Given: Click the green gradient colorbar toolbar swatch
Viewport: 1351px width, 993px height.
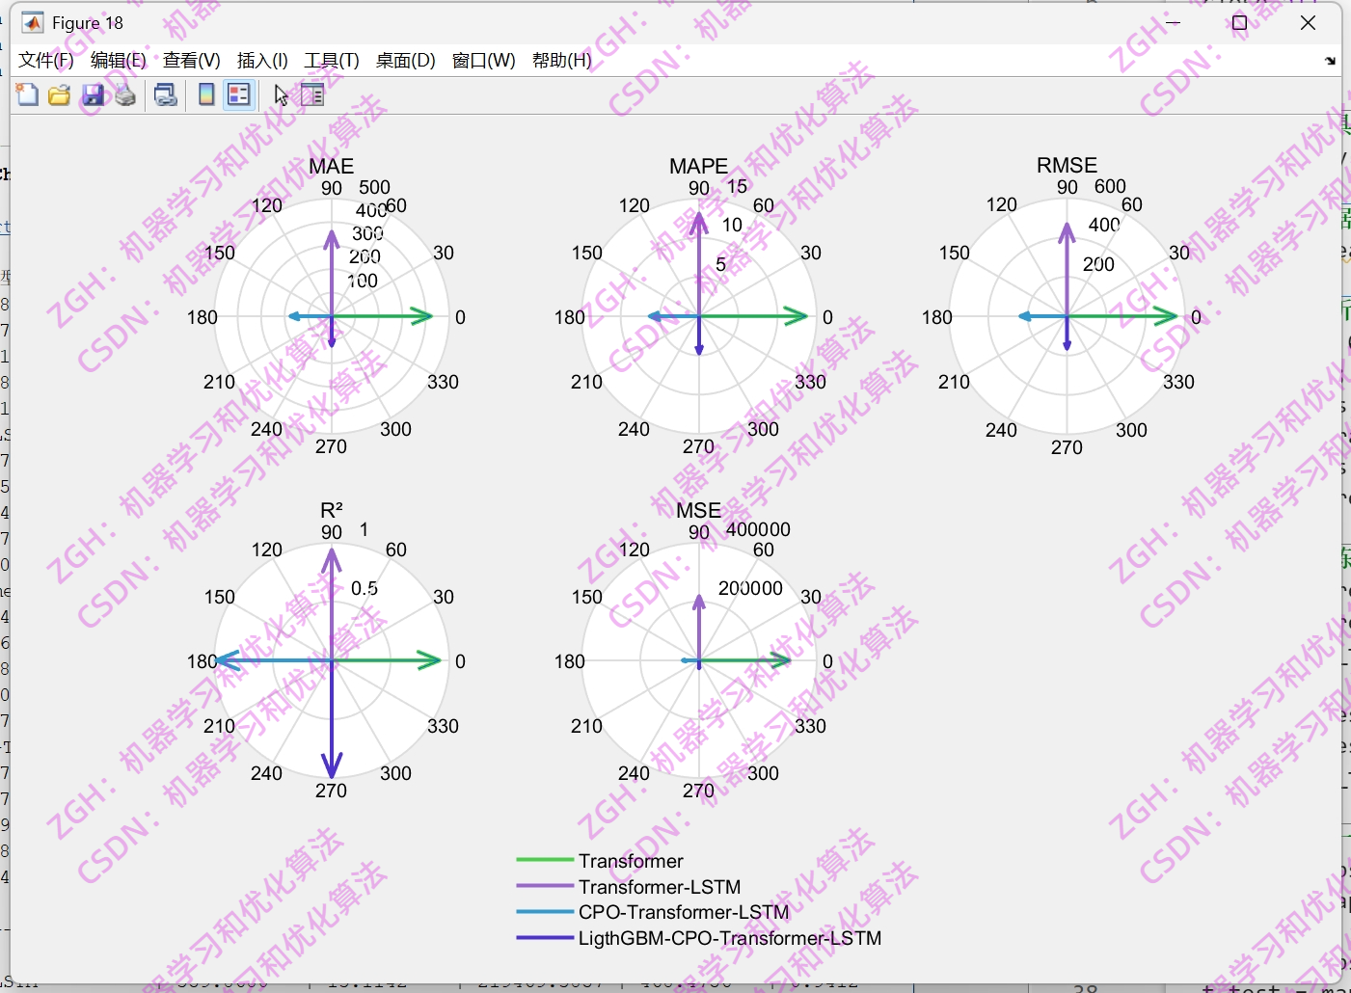Looking at the screenshot, I should (x=205, y=94).
